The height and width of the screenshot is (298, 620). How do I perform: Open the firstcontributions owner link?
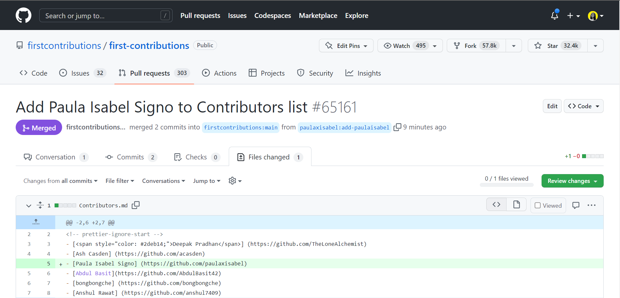64,46
